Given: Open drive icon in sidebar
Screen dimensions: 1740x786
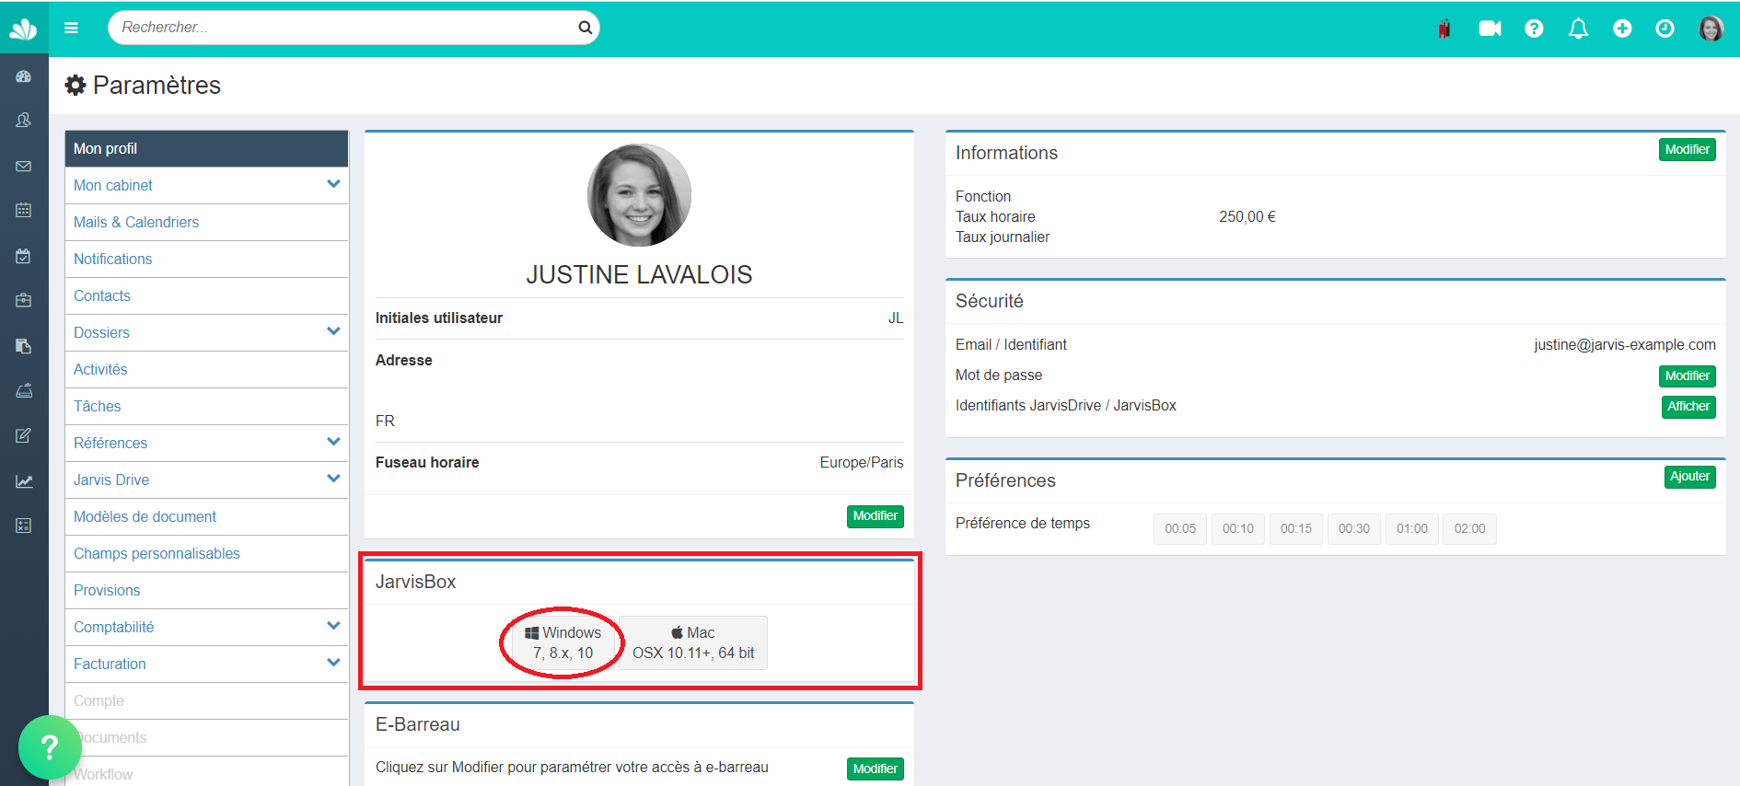Looking at the screenshot, I should pos(24,390).
